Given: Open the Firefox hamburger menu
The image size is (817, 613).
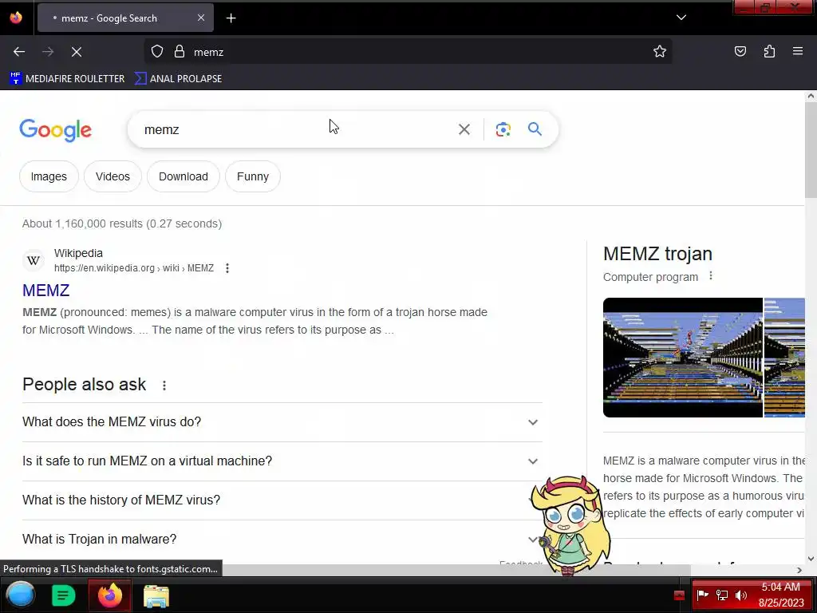Looking at the screenshot, I should (798, 51).
